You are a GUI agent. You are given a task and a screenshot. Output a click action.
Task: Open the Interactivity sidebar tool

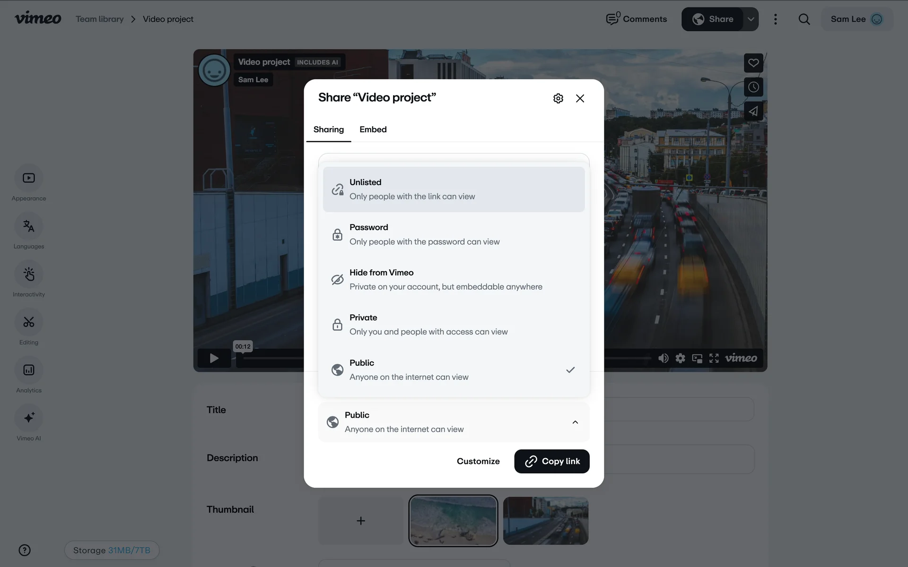tap(29, 275)
